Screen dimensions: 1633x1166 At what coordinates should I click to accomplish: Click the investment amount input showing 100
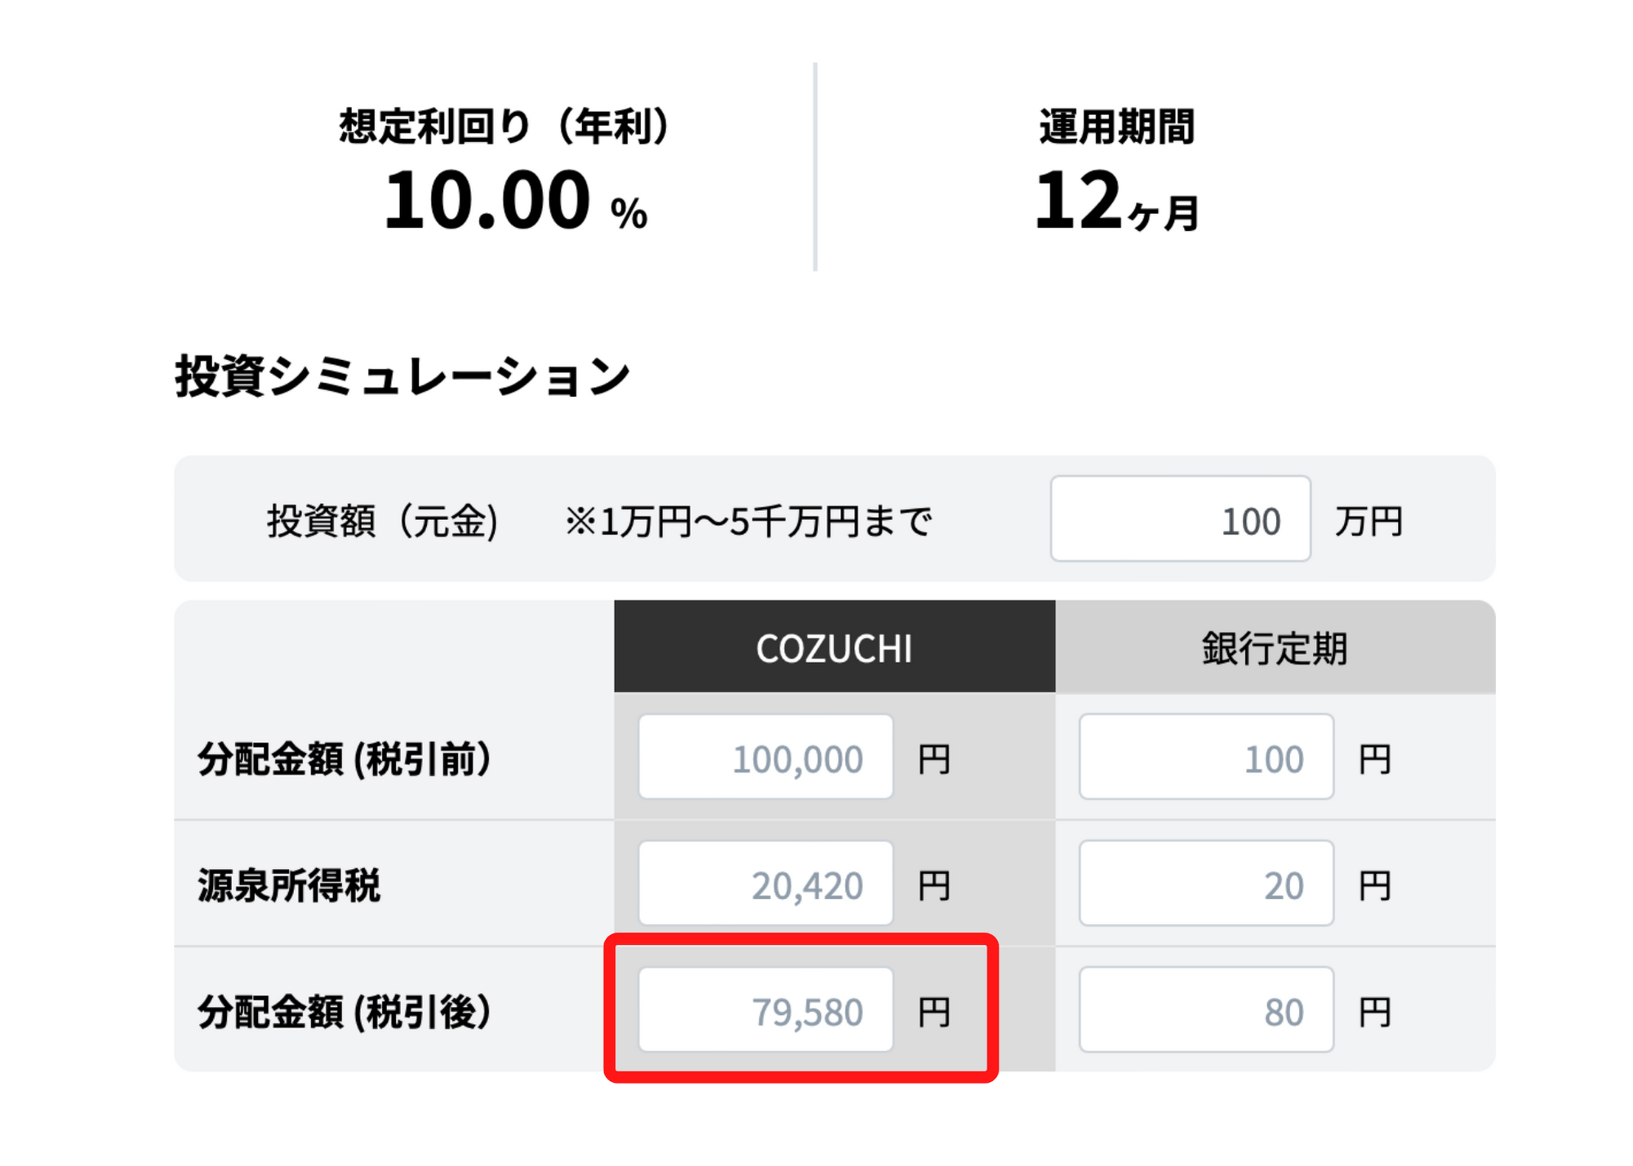click(1178, 520)
